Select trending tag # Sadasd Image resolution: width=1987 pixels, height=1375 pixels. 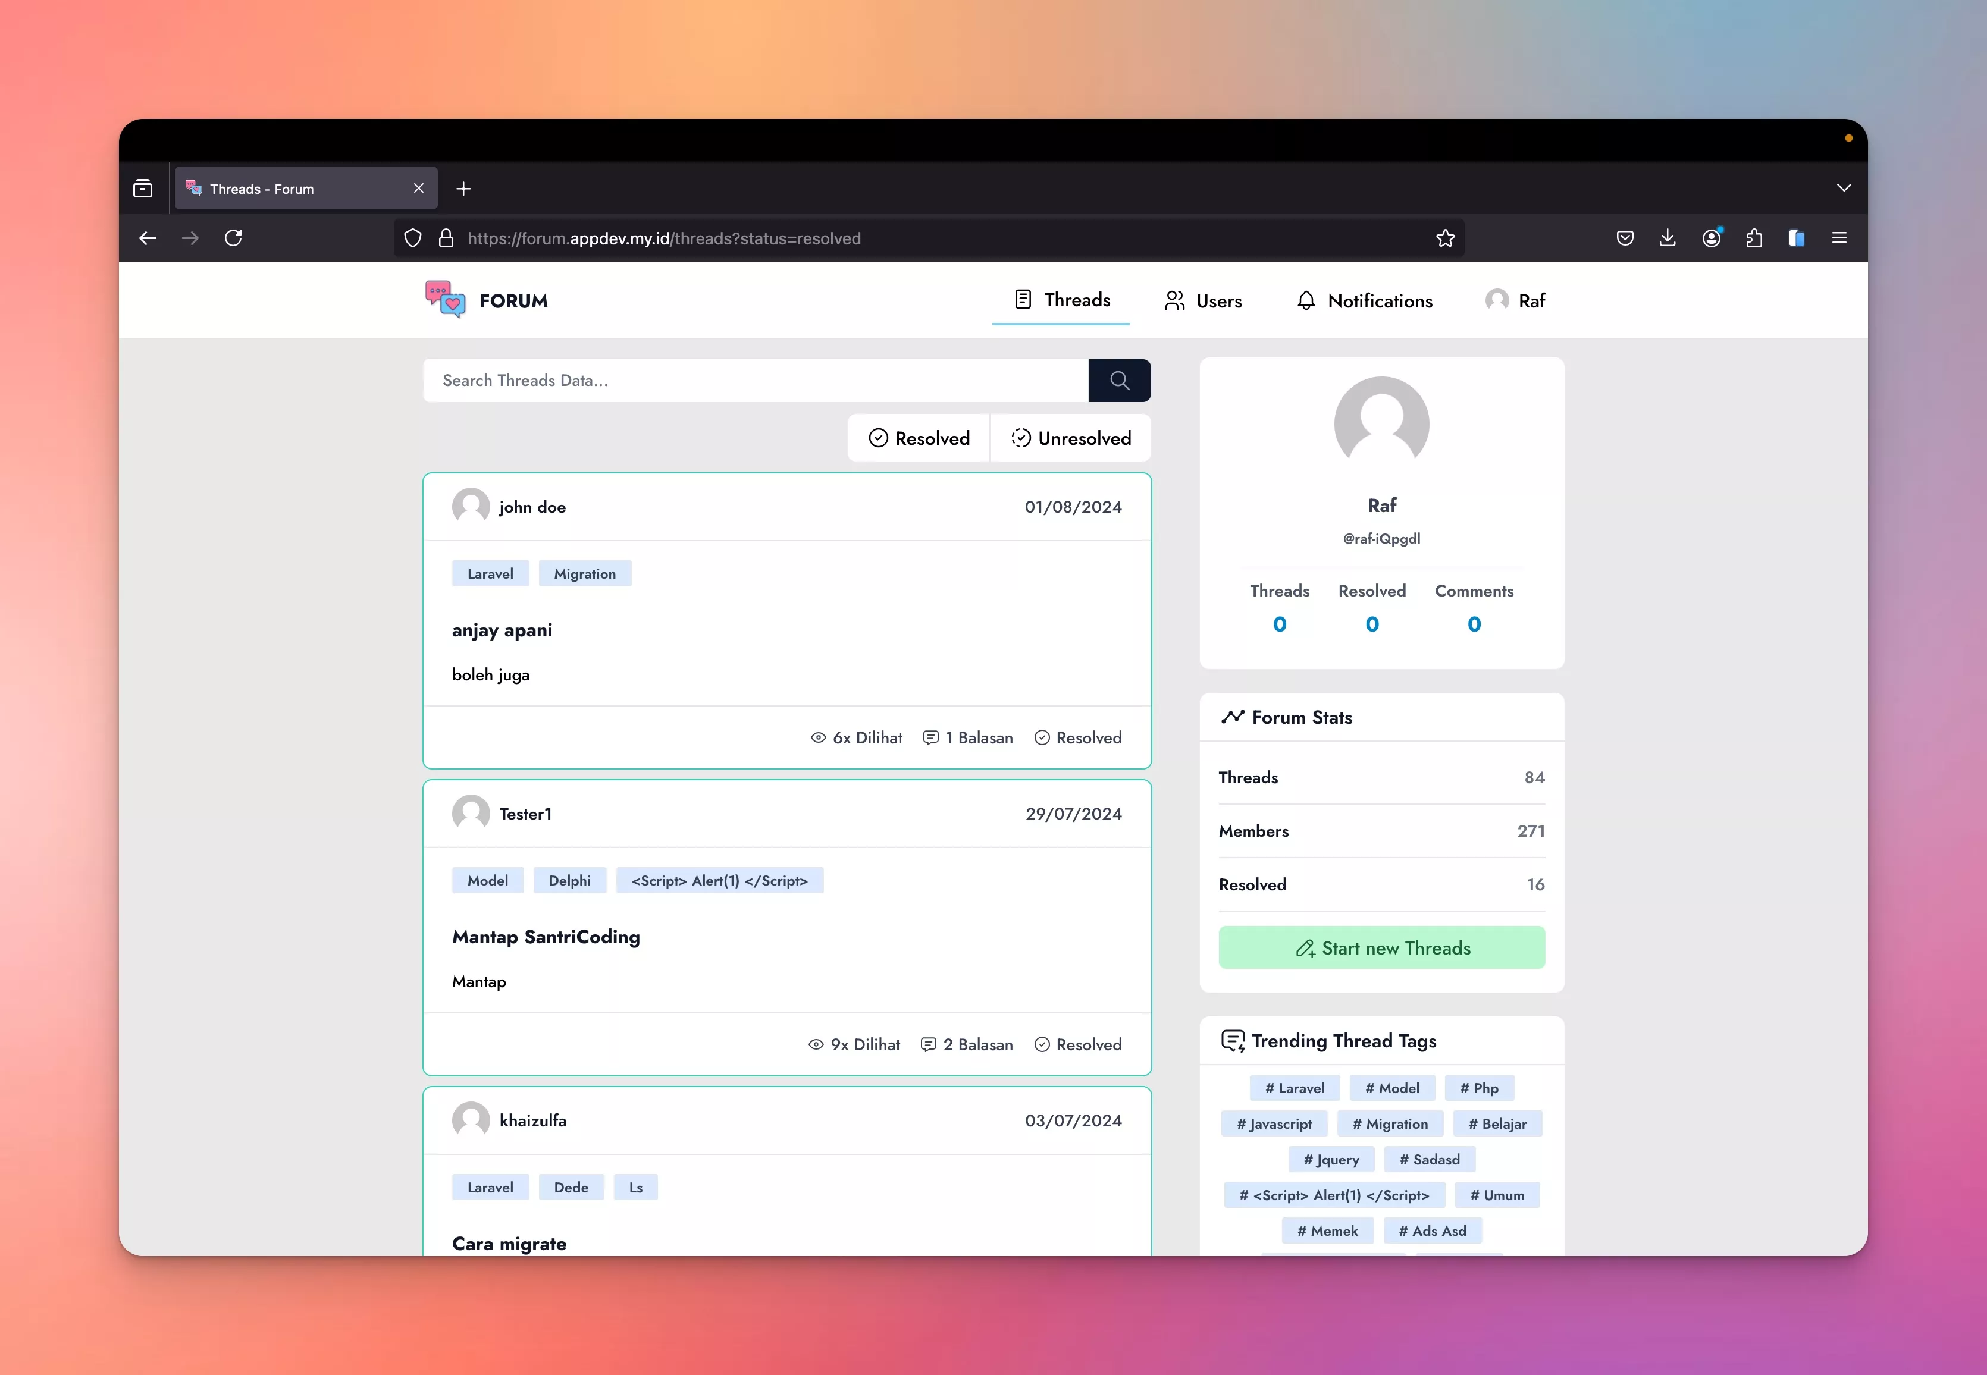click(1430, 1160)
